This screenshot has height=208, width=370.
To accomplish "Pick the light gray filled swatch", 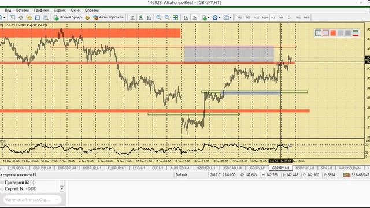I will point(341,33).
